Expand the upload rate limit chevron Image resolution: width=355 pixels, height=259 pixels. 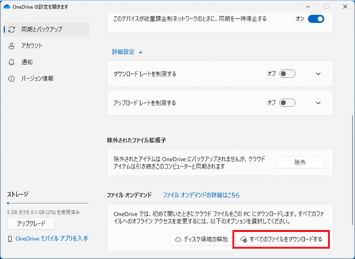tap(318, 102)
